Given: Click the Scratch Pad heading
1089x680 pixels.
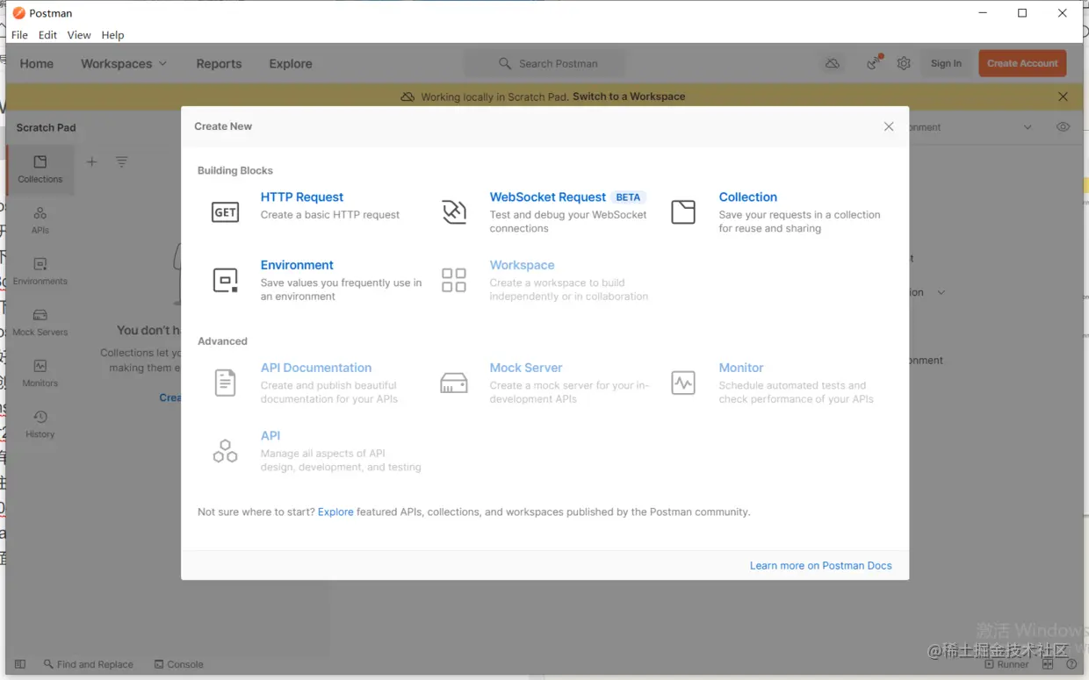Looking at the screenshot, I should pos(46,127).
